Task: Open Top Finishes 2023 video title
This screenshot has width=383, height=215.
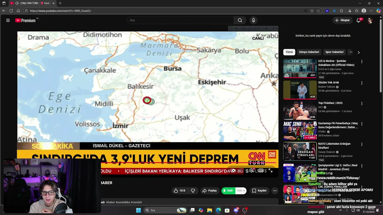Action: point(330,103)
